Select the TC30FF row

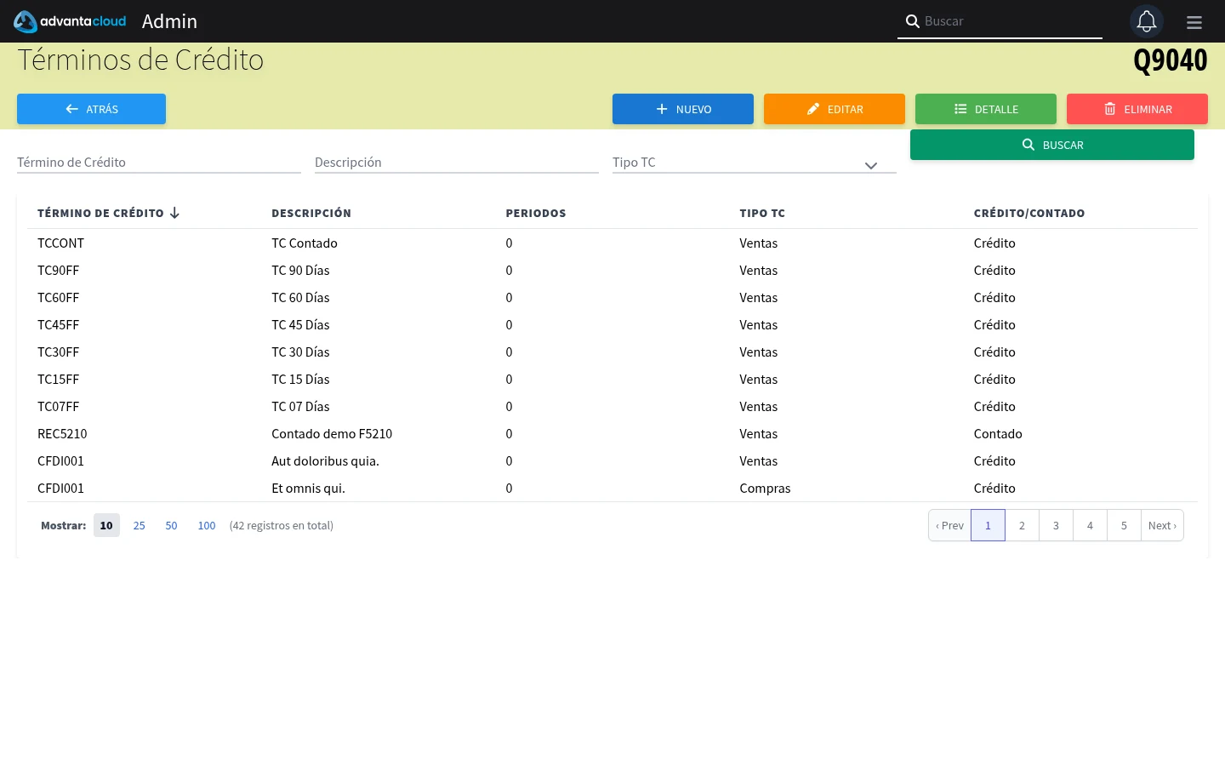click(612, 352)
